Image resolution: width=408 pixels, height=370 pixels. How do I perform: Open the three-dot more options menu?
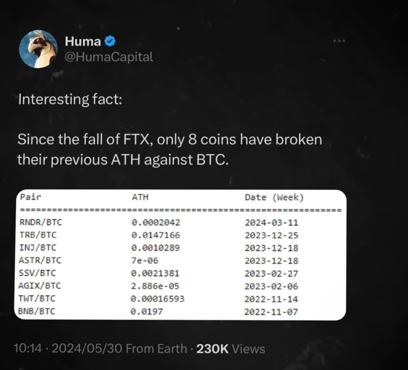point(339,41)
